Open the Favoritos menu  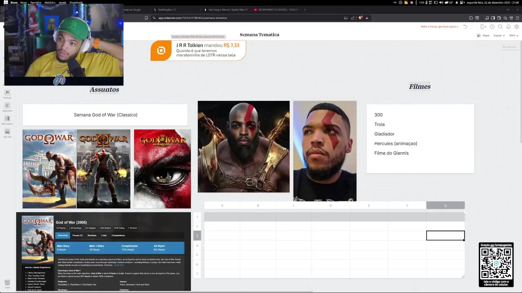tap(36, 2)
